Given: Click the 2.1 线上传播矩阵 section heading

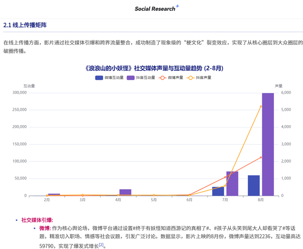Looking at the screenshot, I should coord(25,25).
